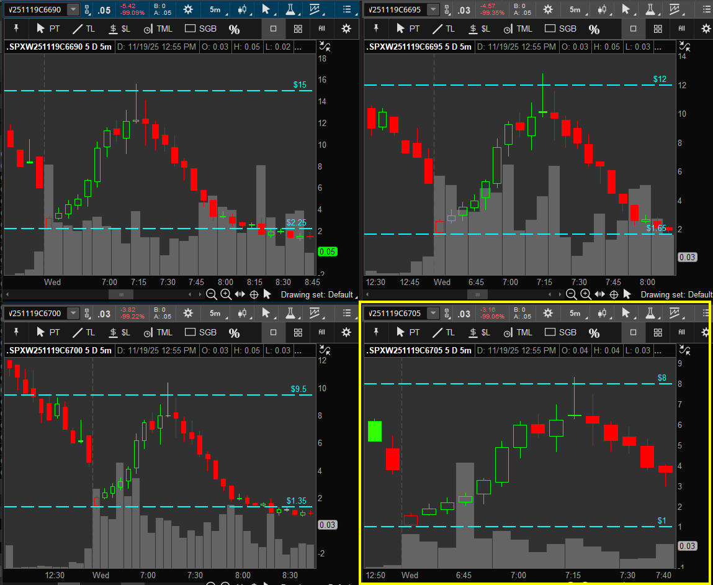713x585 pixels.
Task: Zoom in on the C6695 chart
Action: pos(586,294)
